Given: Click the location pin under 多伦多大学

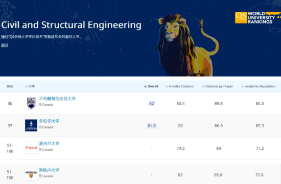Looking at the screenshot, I should [x=40, y=127].
